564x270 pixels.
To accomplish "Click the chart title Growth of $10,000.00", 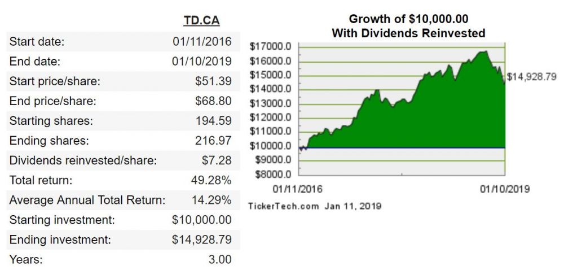I will pyautogui.click(x=408, y=19).
